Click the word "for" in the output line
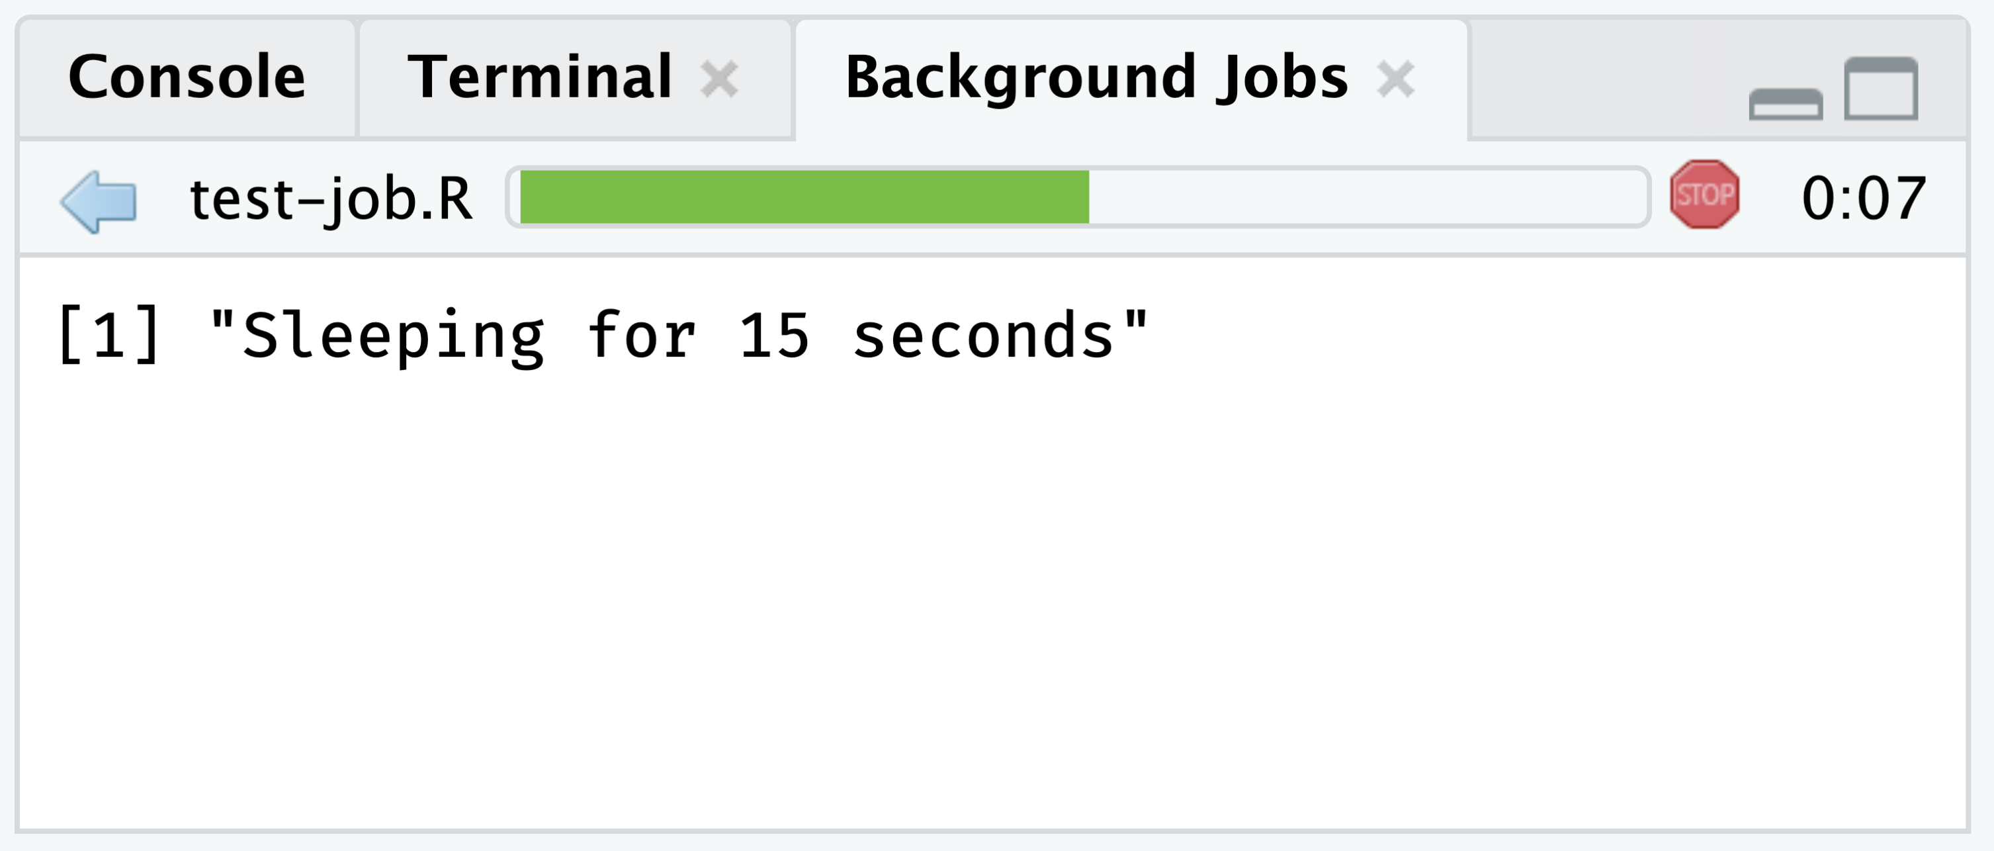Viewport: 1994px width, 851px height. [x=642, y=336]
